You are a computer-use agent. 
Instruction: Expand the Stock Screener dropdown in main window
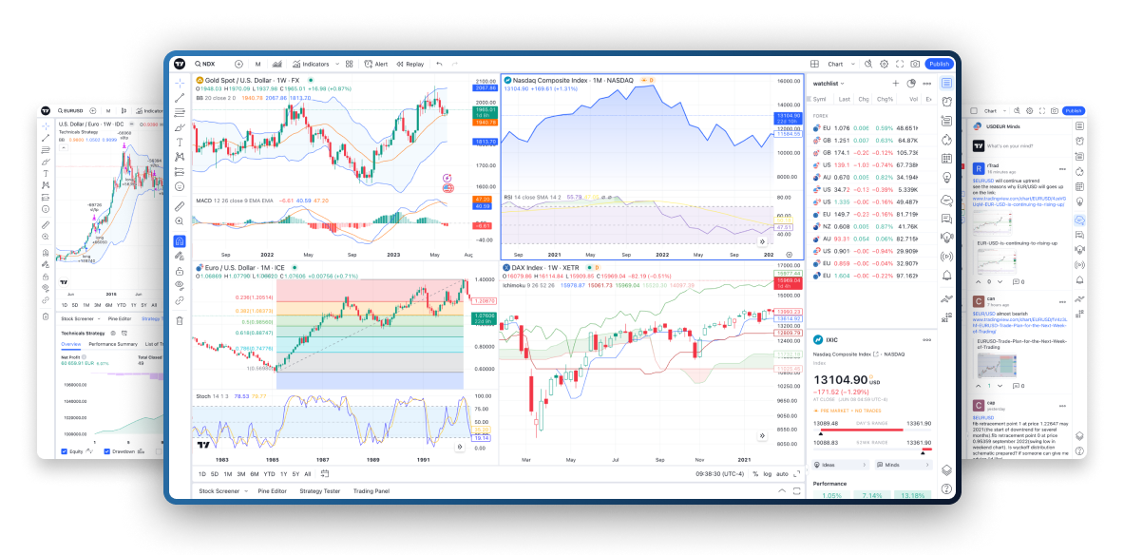click(247, 491)
